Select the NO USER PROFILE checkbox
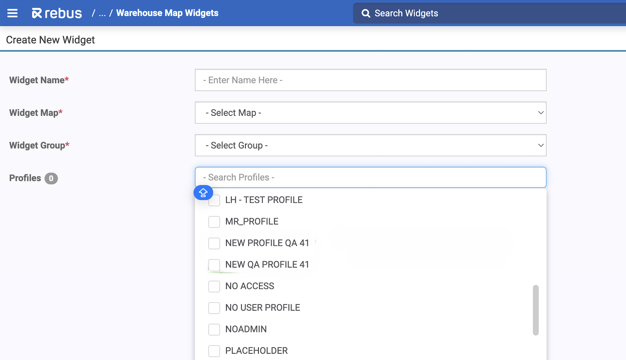Image resolution: width=626 pixels, height=360 pixels. point(214,308)
